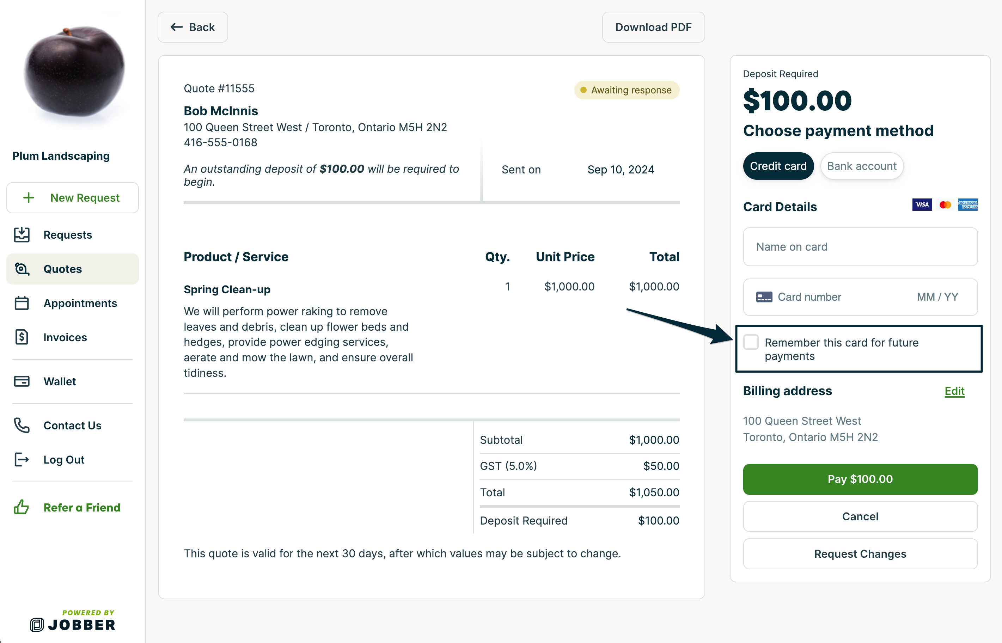Image resolution: width=1002 pixels, height=643 pixels.
Task: Click the Contact Us phone icon
Action: [x=22, y=425]
